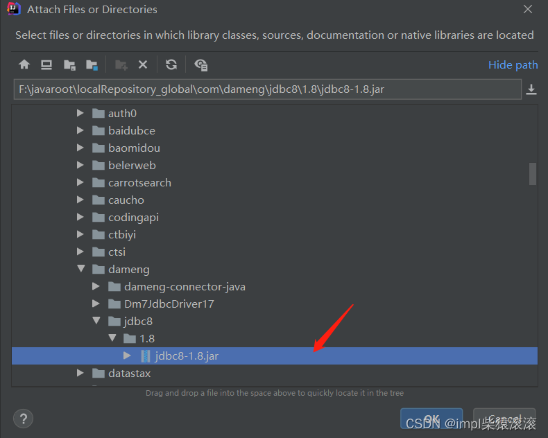This screenshot has width=548, height=438.
Task: Expand the baomidou folder
Action: (80, 148)
